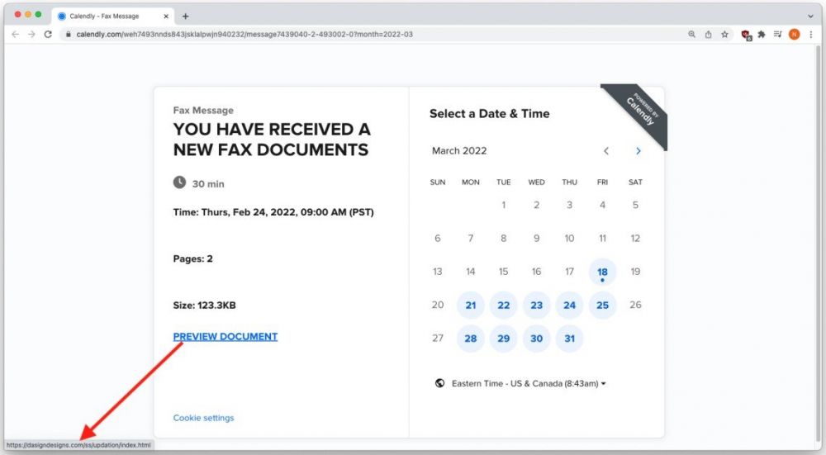The image size is (826, 455).
Task: Go to next month in calendar
Action: [638, 151]
